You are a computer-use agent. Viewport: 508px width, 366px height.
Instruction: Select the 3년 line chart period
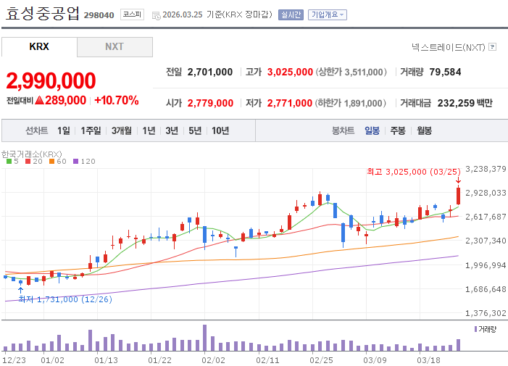[x=172, y=130]
